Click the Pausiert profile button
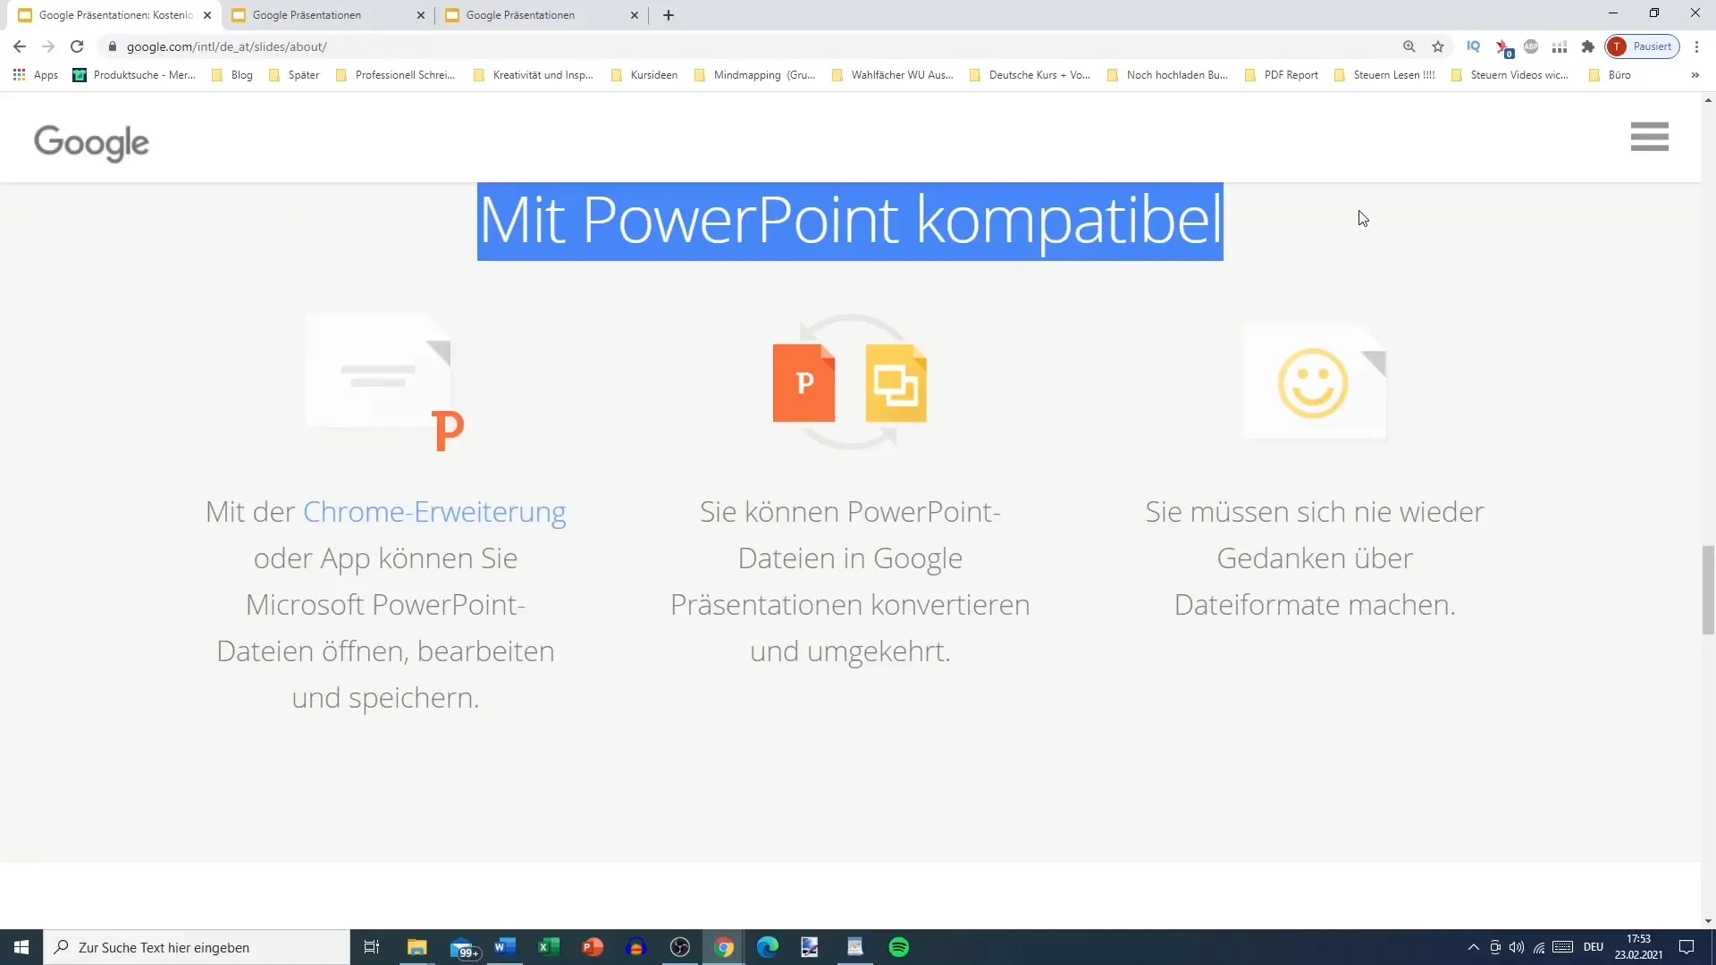1716x965 pixels. tap(1643, 46)
